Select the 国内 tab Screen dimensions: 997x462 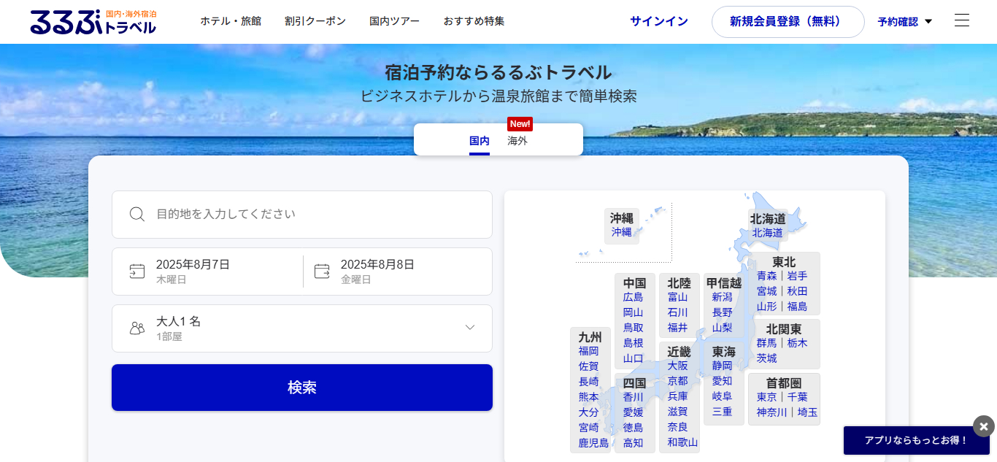coord(480,140)
